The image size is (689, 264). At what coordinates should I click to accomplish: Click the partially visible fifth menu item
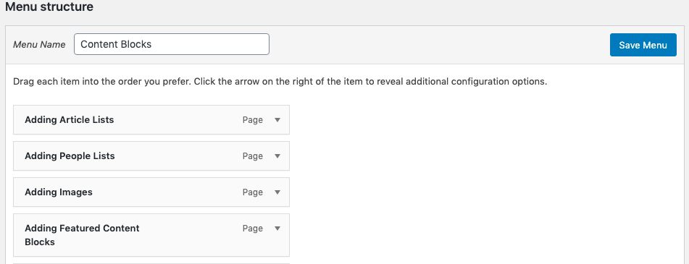151,263
